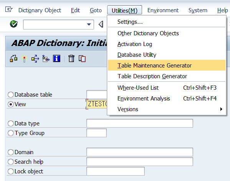Open the SAP window menu icon
The height and width of the screenshot is (181, 230).
[x=9, y=10]
